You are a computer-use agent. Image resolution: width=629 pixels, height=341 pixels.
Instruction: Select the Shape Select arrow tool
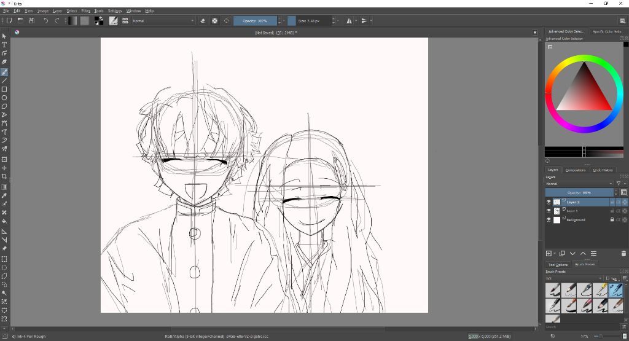4,36
